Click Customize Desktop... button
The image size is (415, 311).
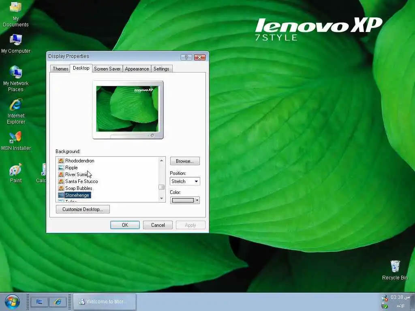(x=83, y=209)
